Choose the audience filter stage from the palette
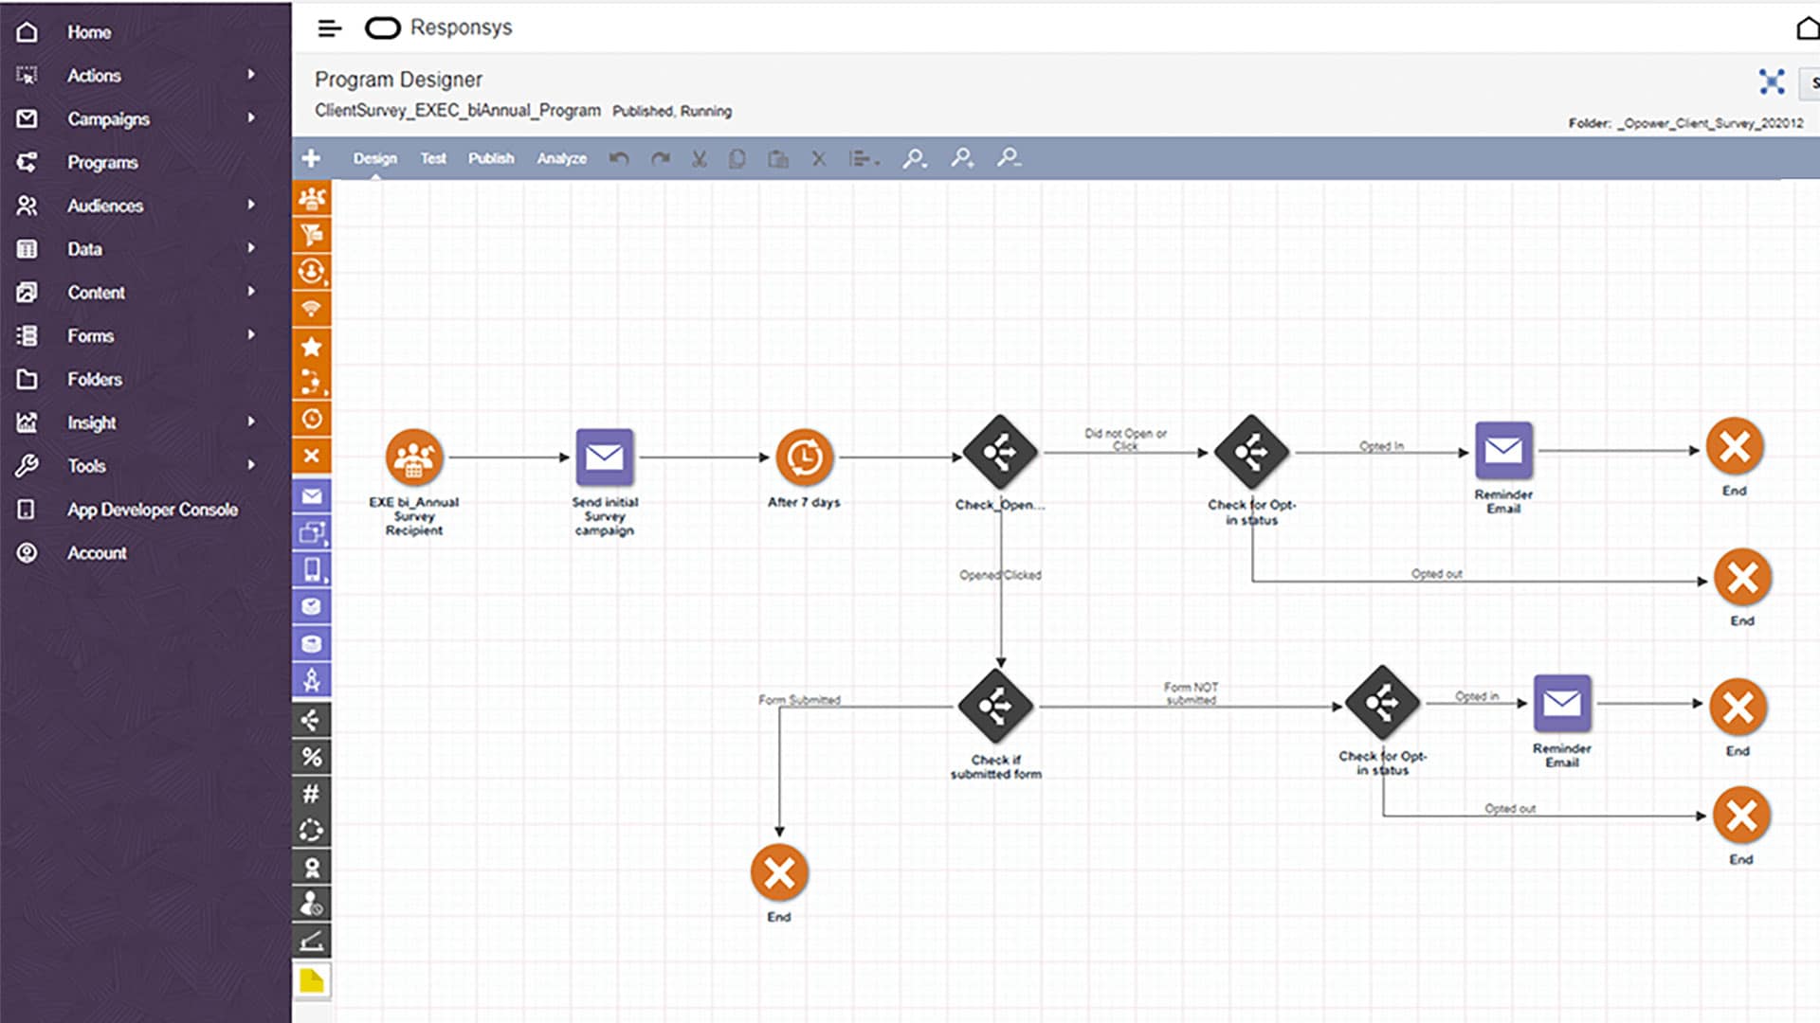Image resolution: width=1820 pixels, height=1023 pixels. [x=312, y=234]
